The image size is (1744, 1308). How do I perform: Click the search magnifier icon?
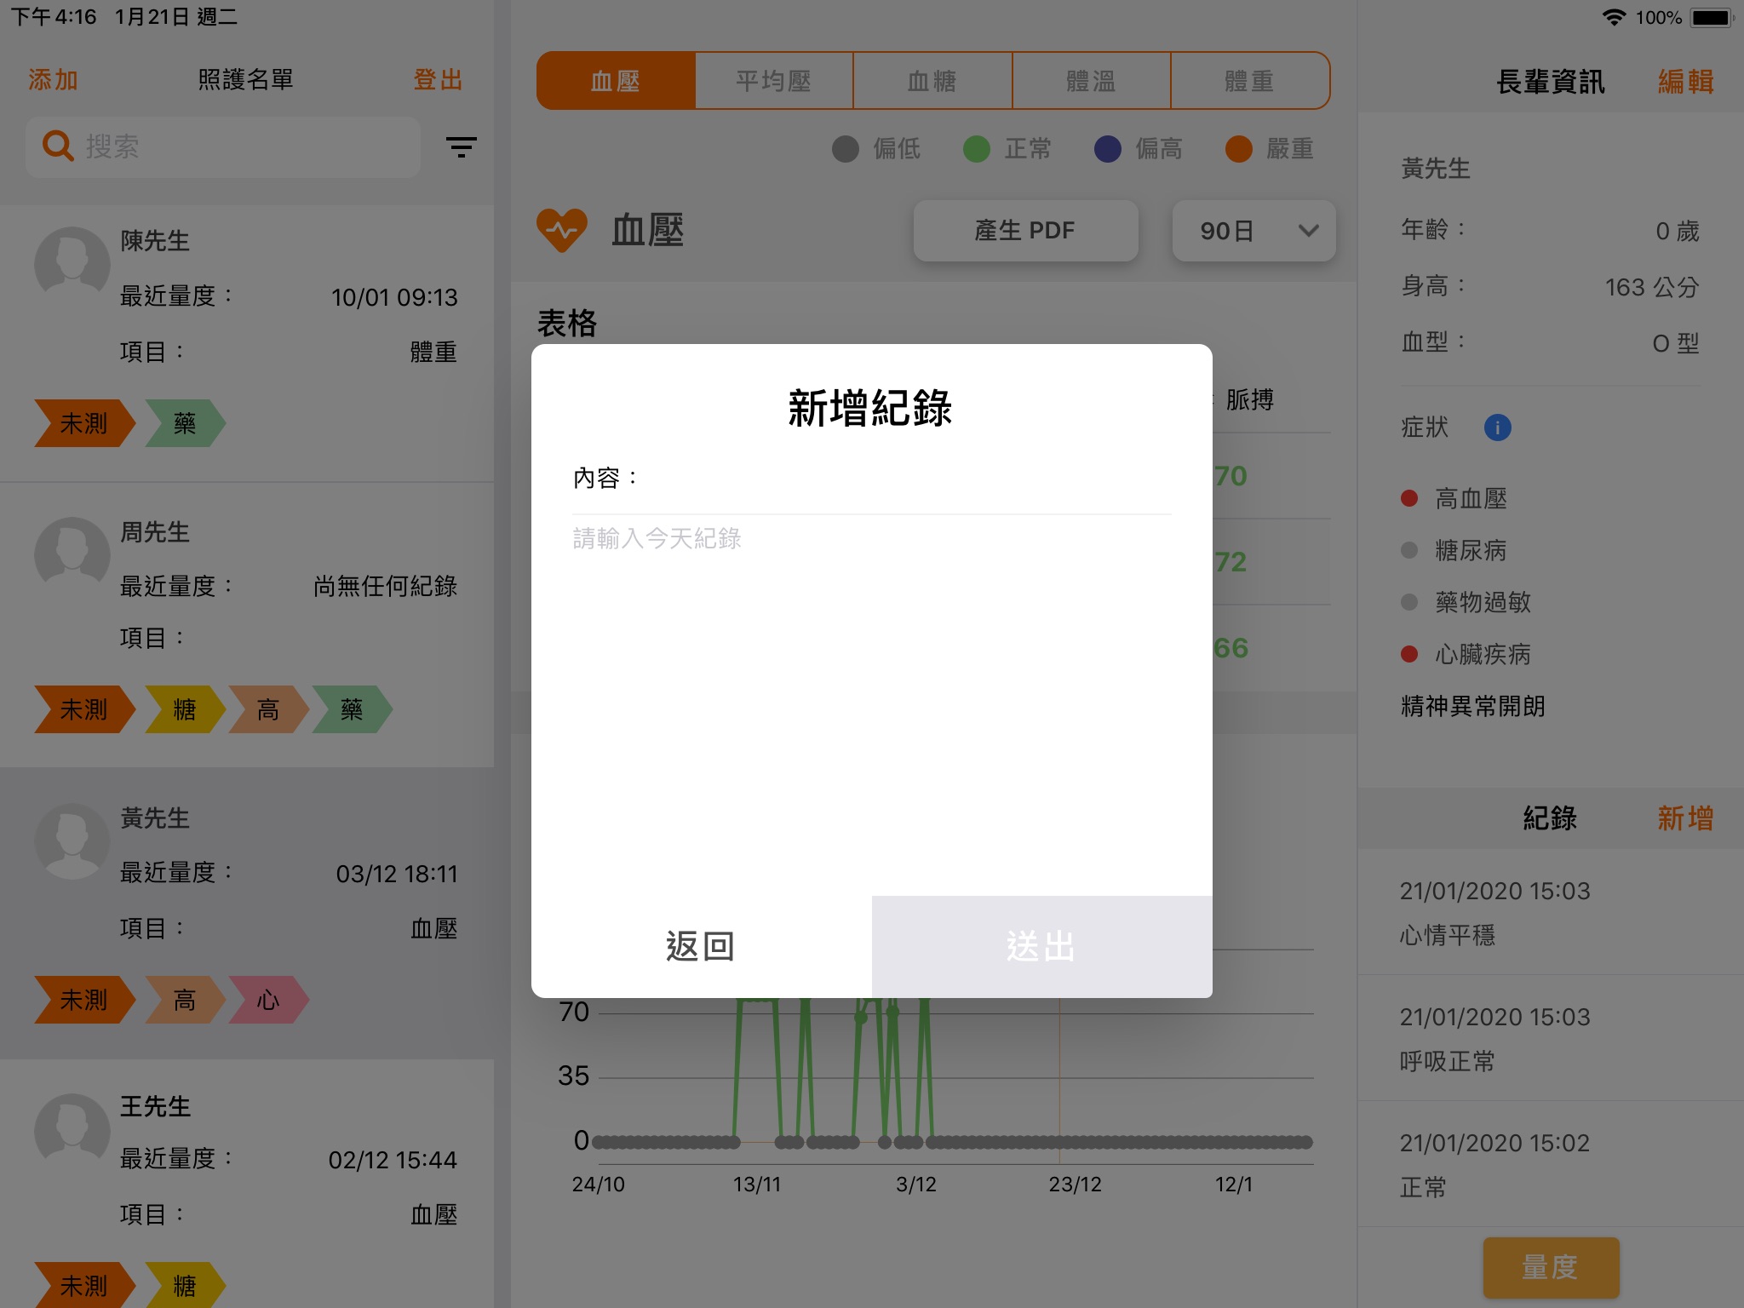point(57,146)
